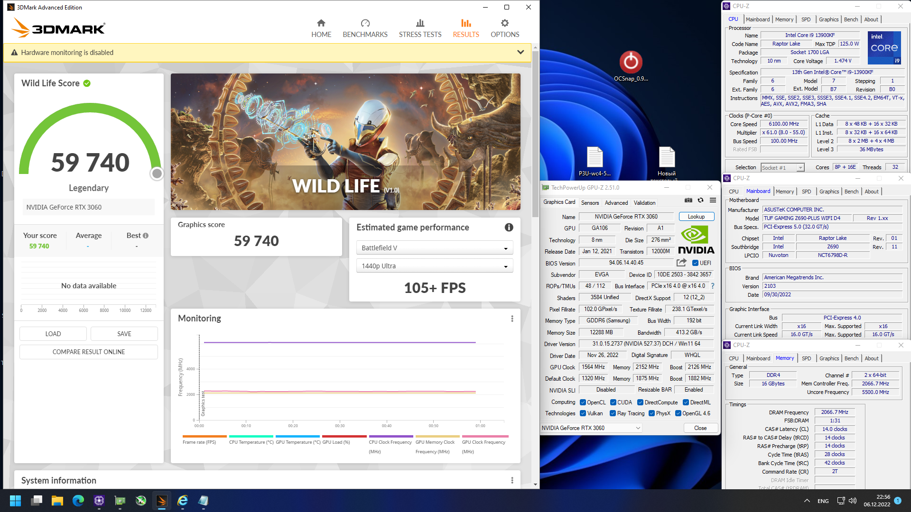Open the About tab in bottom CPU-Z window
The width and height of the screenshot is (911, 512).
click(872, 358)
